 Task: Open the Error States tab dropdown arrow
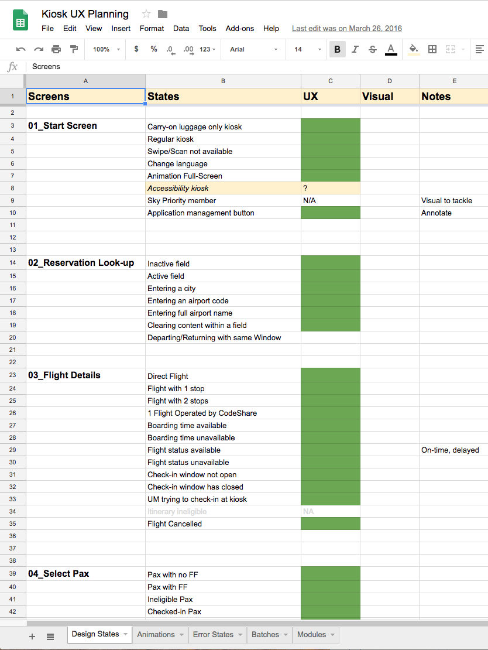pos(240,635)
